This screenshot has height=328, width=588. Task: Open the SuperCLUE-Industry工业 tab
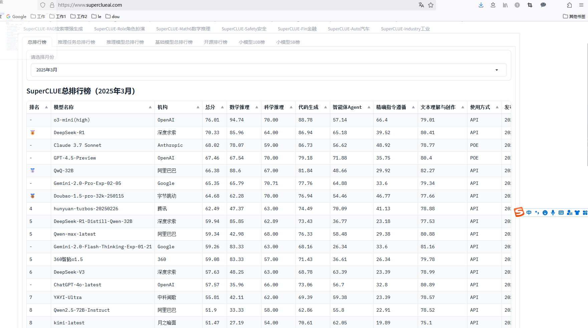tap(405, 29)
